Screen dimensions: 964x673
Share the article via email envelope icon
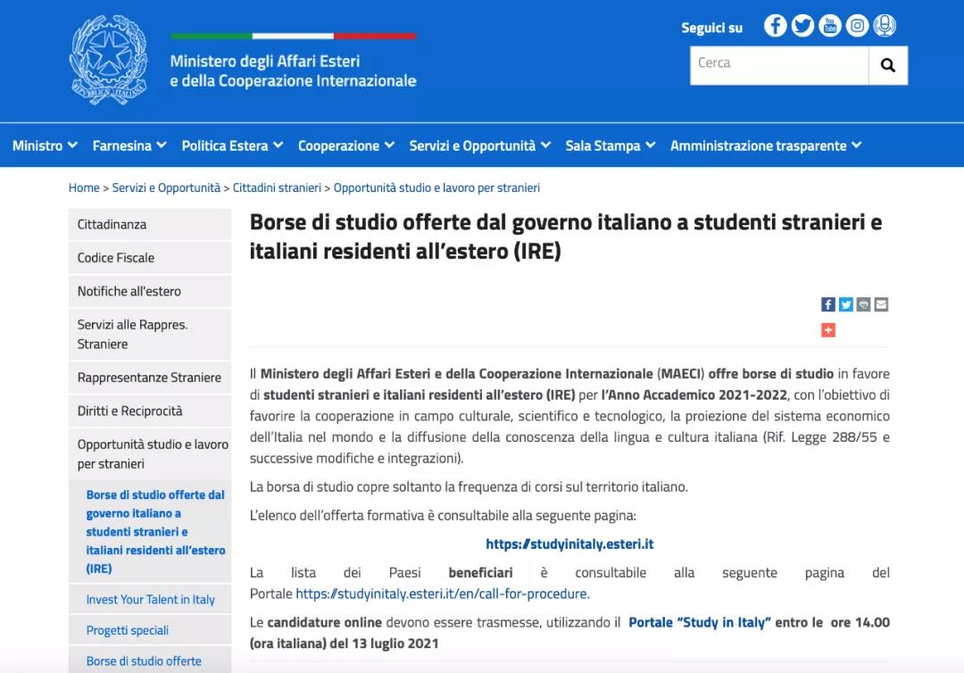click(881, 304)
